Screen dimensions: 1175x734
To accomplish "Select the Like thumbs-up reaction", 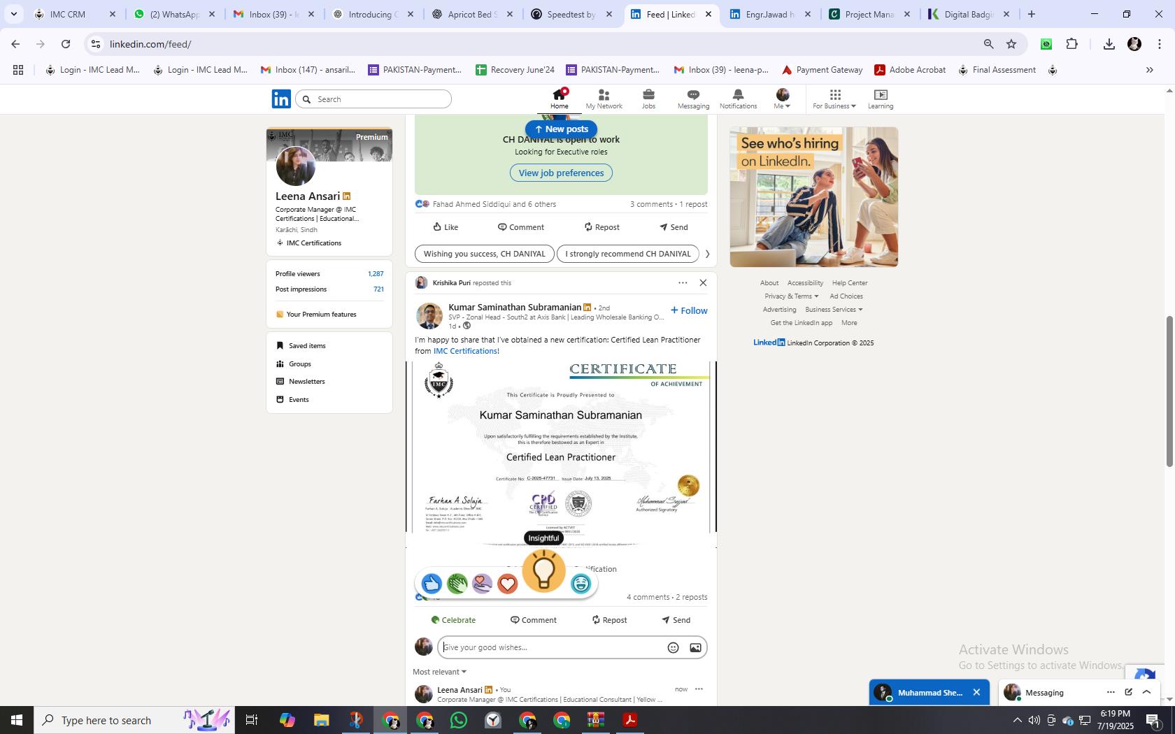I will [432, 584].
